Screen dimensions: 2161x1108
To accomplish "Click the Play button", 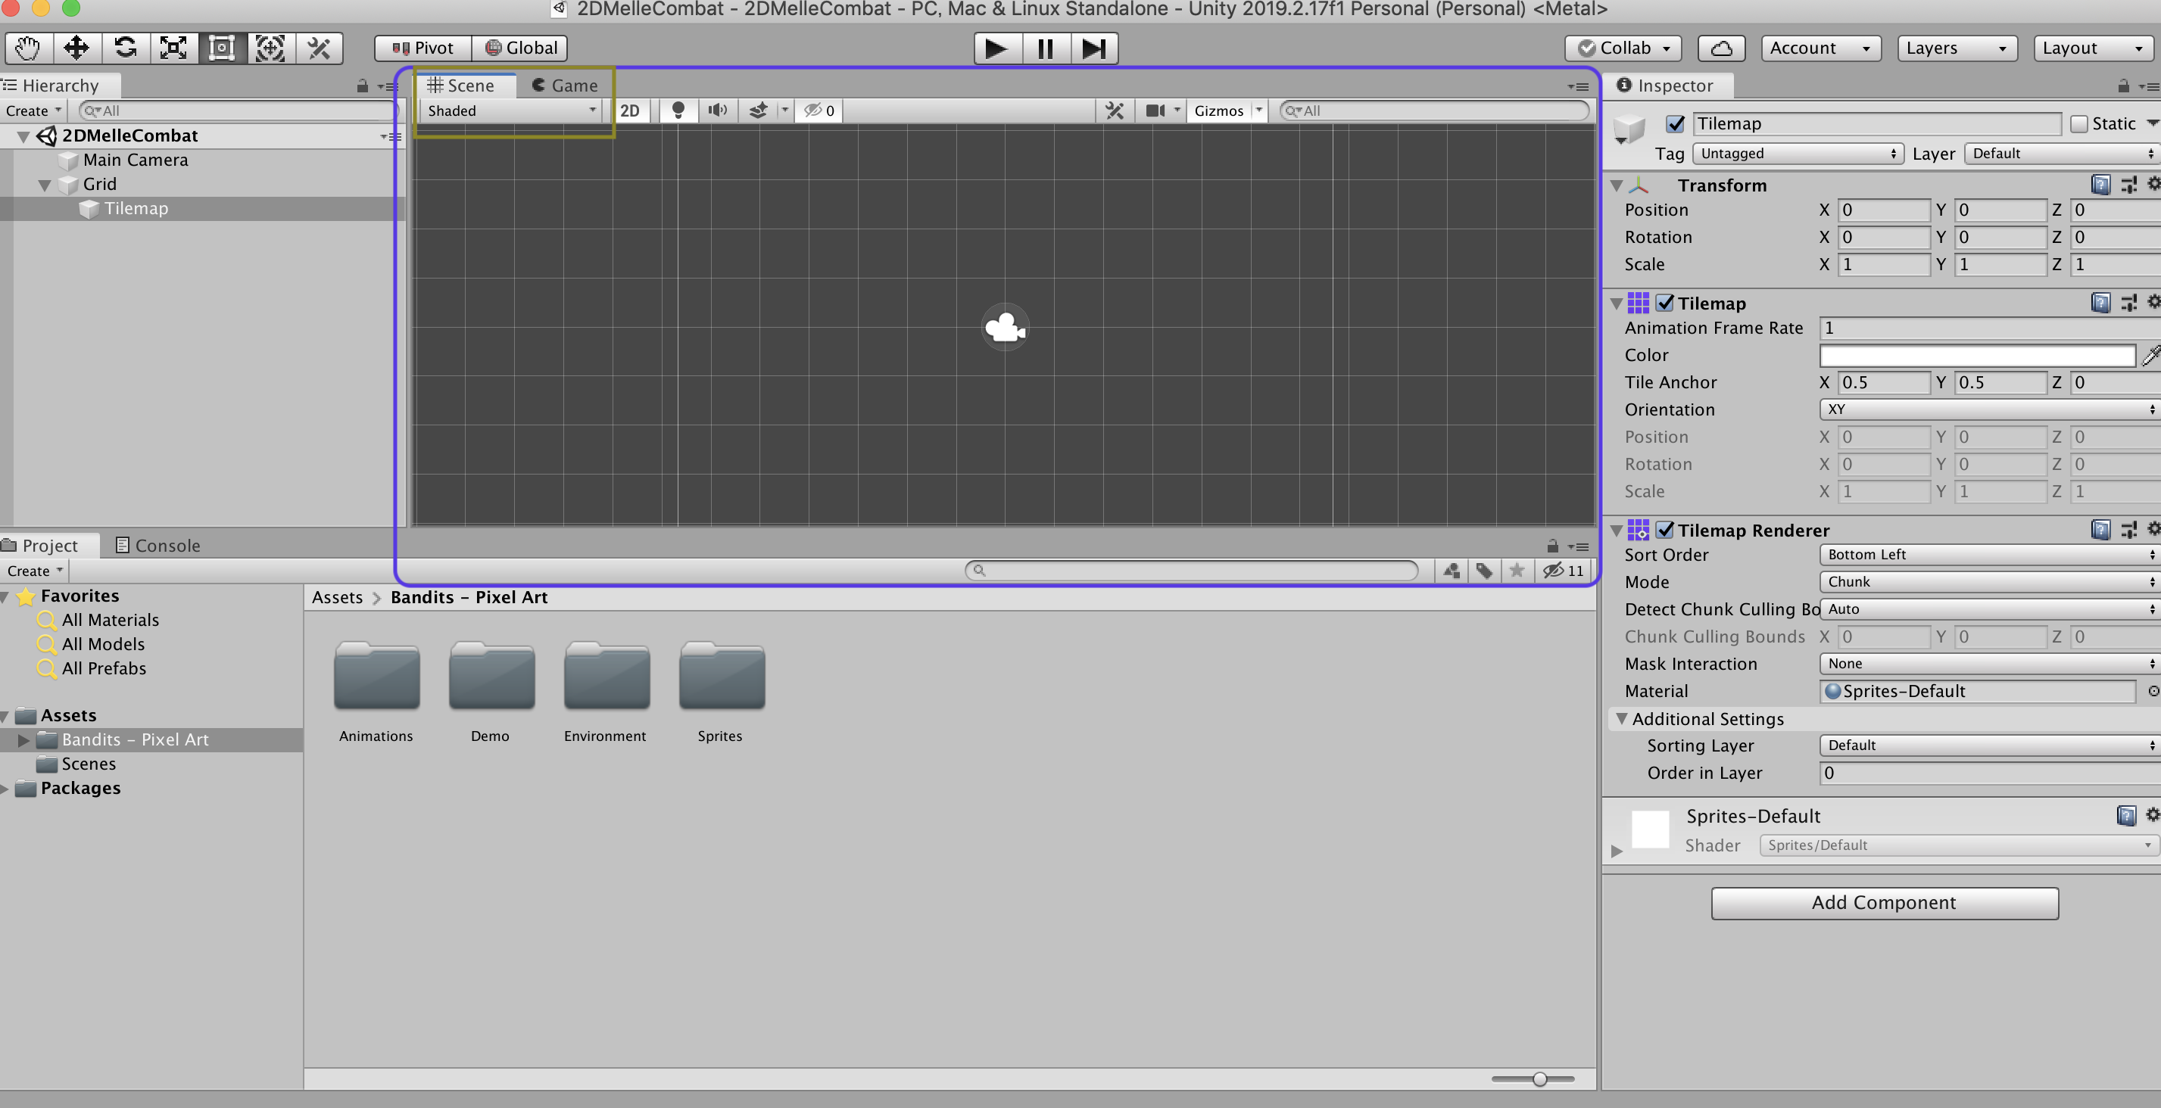I will pyautogui.click(x=996, y=48).
